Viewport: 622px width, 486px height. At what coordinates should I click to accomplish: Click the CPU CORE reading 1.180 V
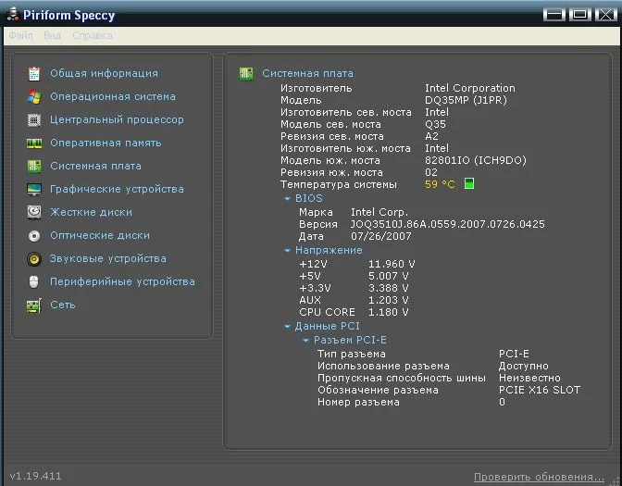tap(389, 312)
